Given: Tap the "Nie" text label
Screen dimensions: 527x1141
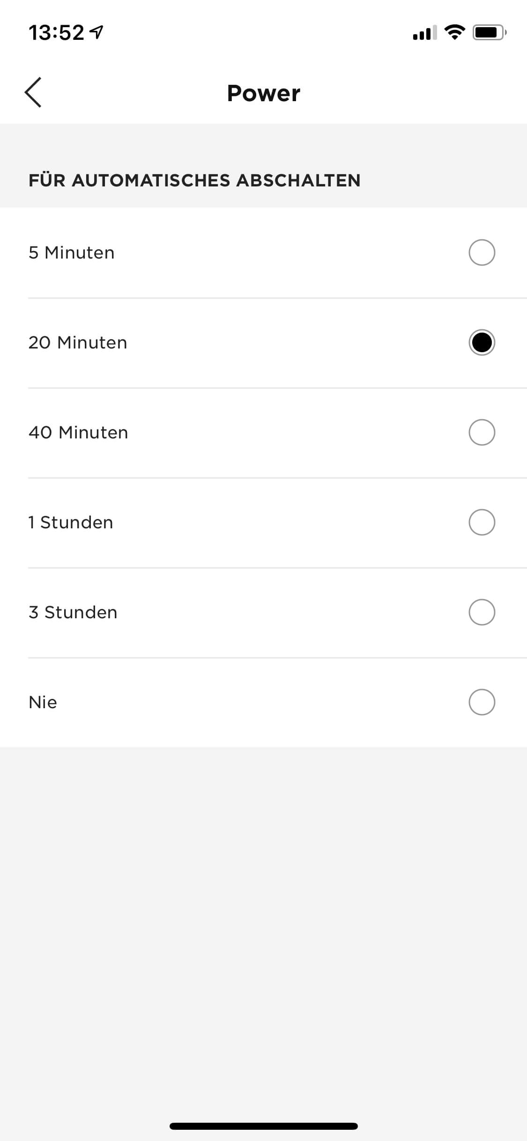Looking at the screenshot, I should coord(43,703).
